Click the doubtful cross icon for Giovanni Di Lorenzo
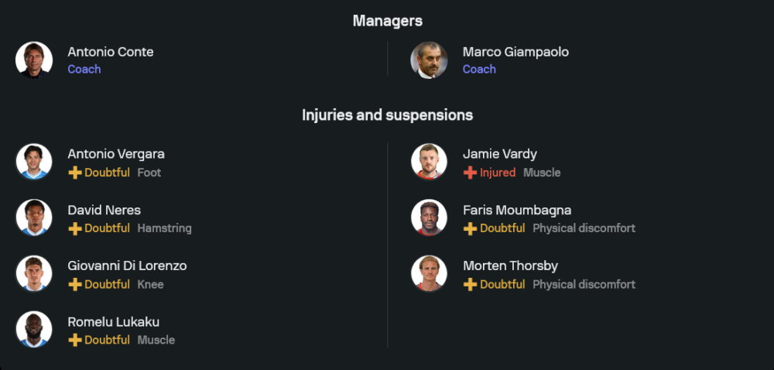 pos(75,284)
